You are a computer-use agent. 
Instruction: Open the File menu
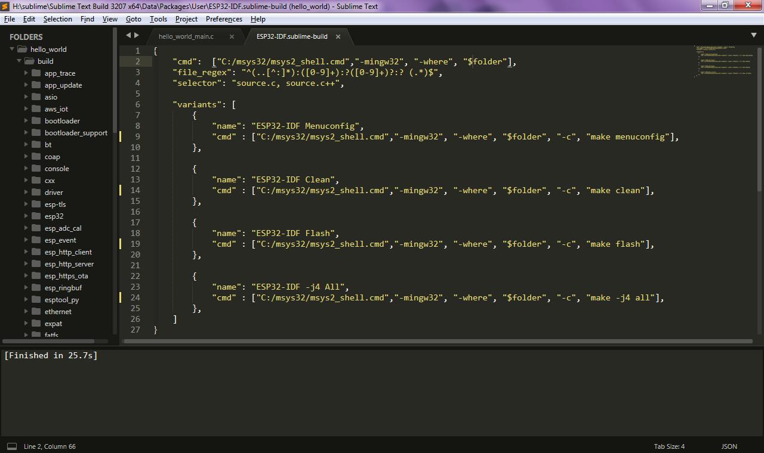10,19
